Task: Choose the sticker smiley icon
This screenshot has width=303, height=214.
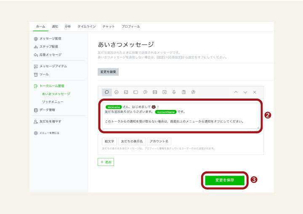Action: [x=116, y=92]
